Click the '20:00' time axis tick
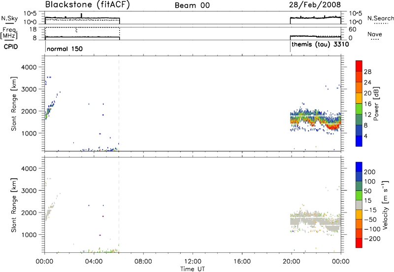This screenshot has height=272, width=394. pos(292,262)
